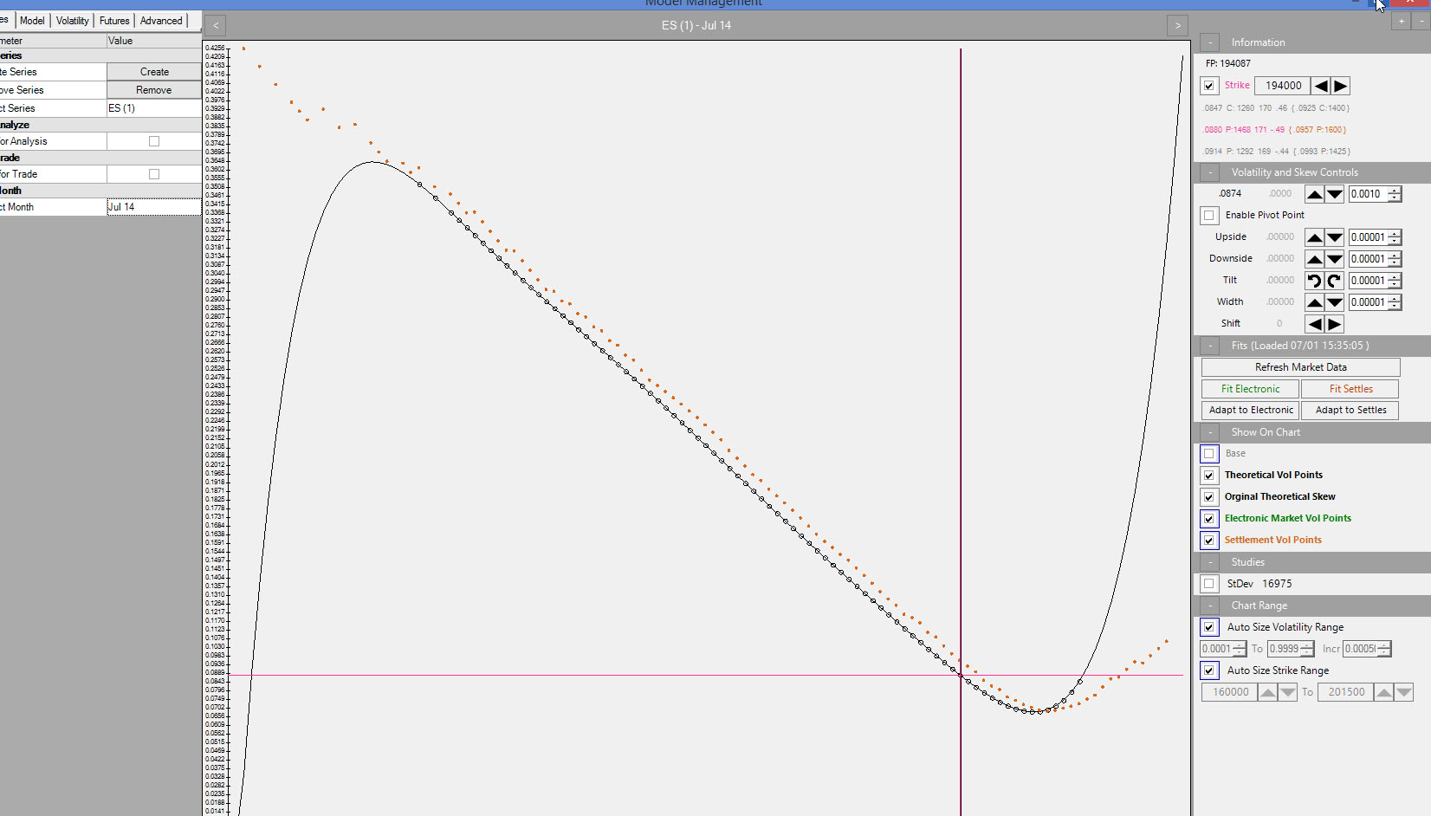Enable the StDev study checkbox
The width and height of the screenshot is (1431, 816).
tap(1209, 584)
